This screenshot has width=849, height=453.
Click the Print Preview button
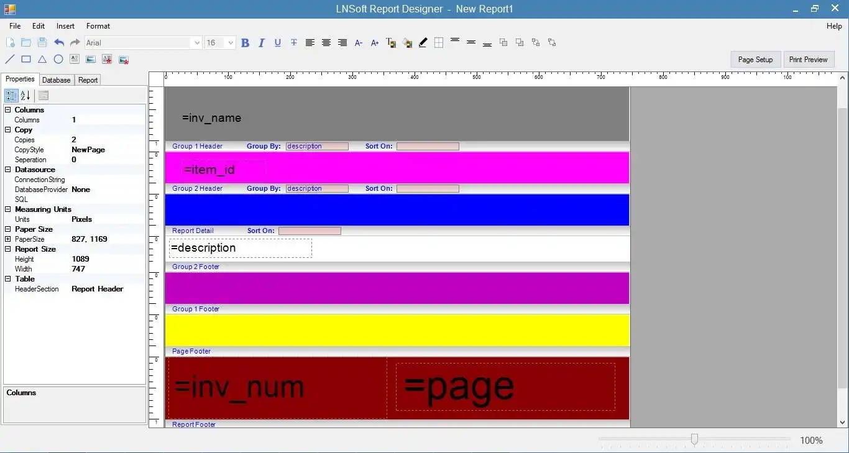pyautogui.click(x=808, y=60)
